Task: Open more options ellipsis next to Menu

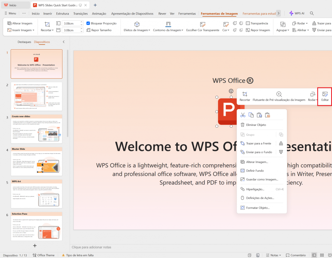Action: click(24, 13)
